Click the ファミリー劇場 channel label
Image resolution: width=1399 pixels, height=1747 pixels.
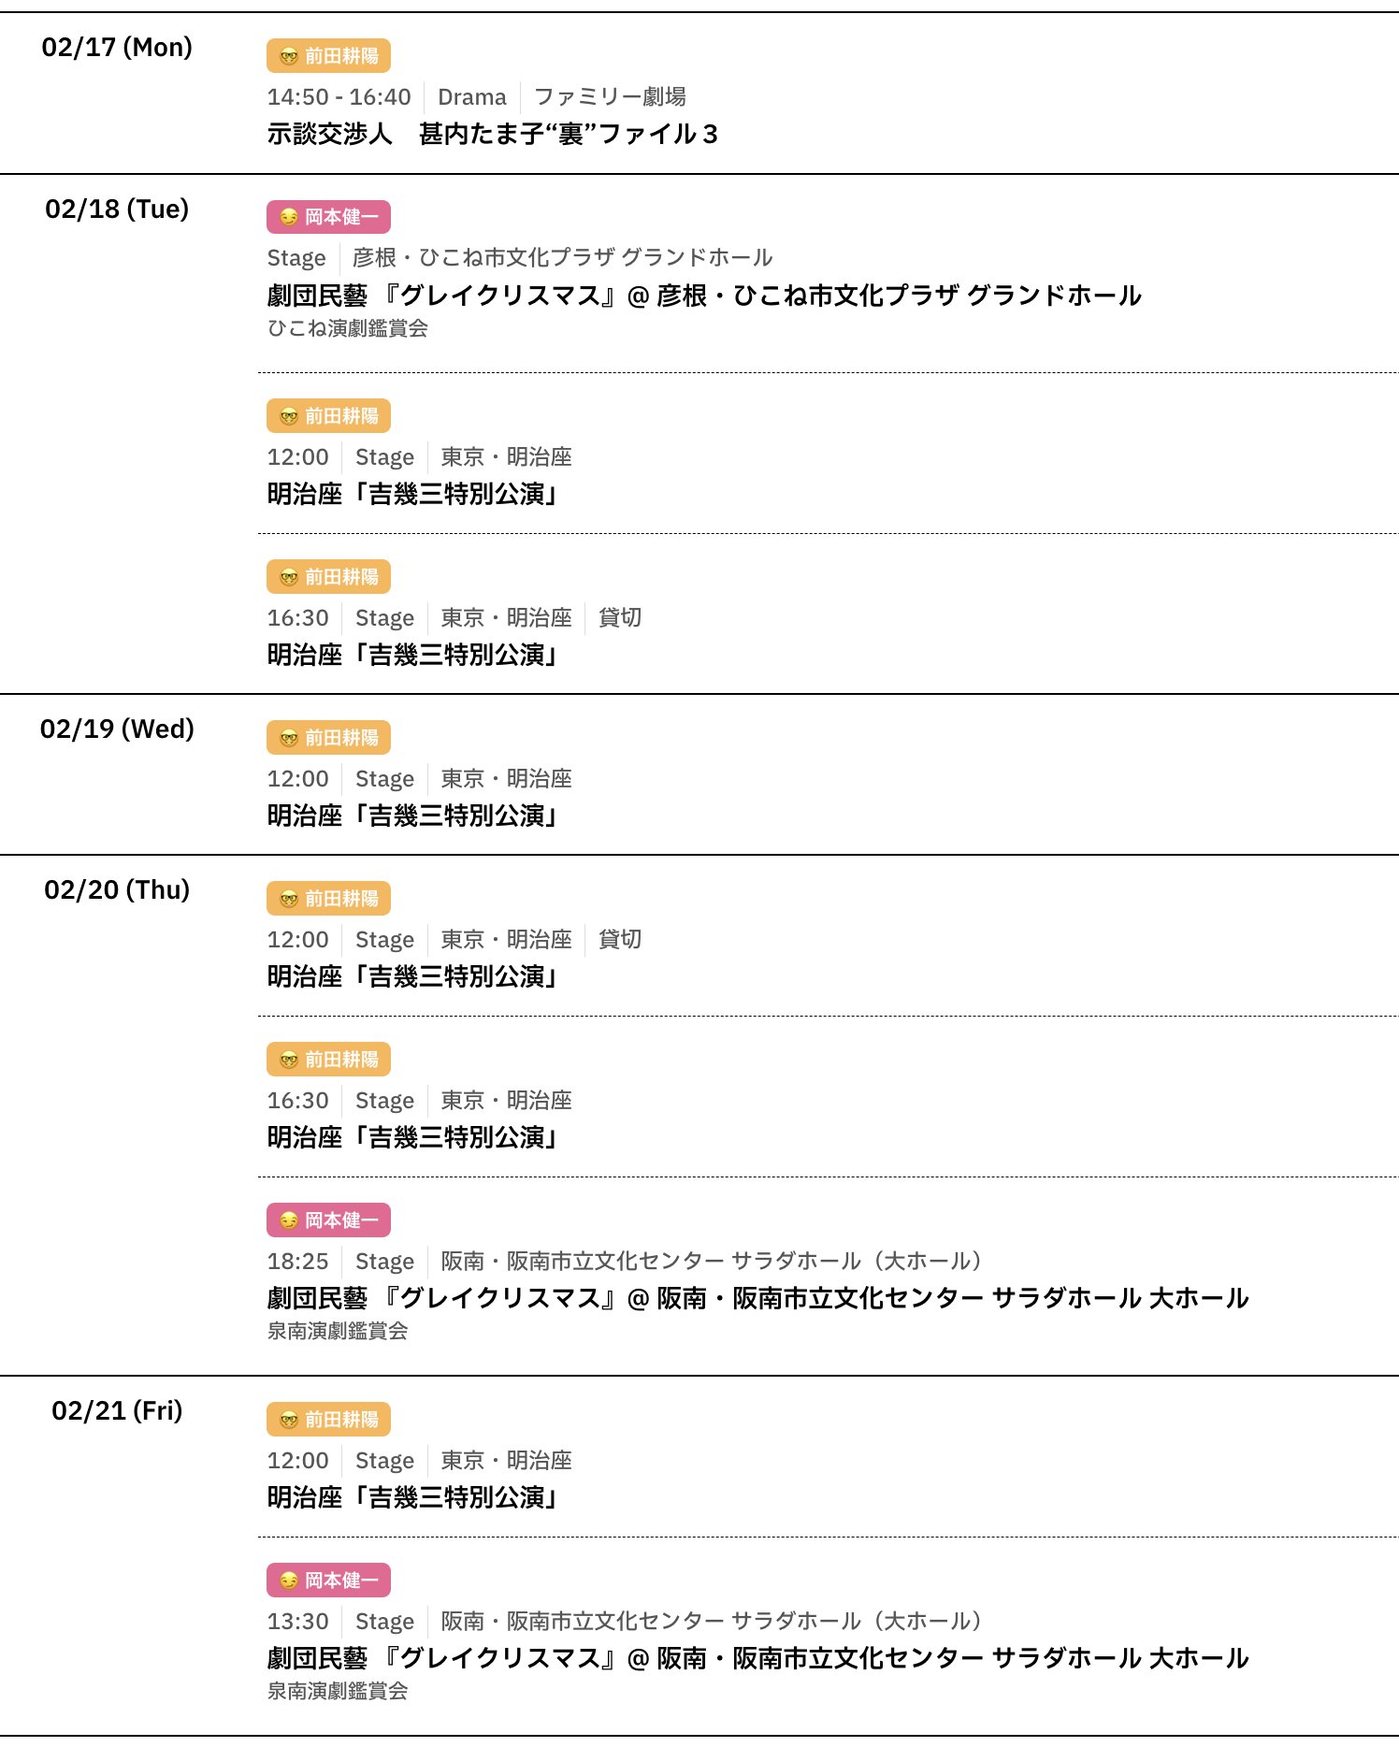[x=610, y=97]
